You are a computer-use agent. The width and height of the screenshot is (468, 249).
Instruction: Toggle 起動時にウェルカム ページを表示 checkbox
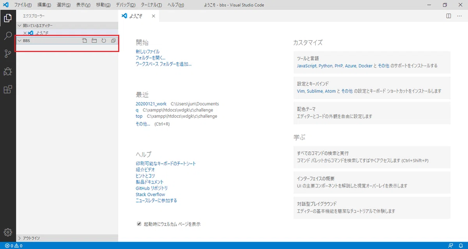(x=139, y=224)
